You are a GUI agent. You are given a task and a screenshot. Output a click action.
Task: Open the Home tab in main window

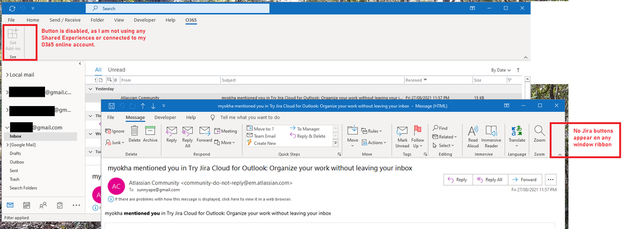[x=33, y=20]
